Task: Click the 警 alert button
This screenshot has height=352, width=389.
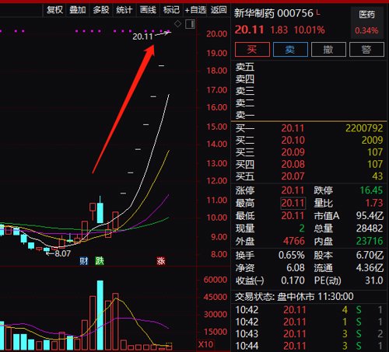Action: (366, 49)
